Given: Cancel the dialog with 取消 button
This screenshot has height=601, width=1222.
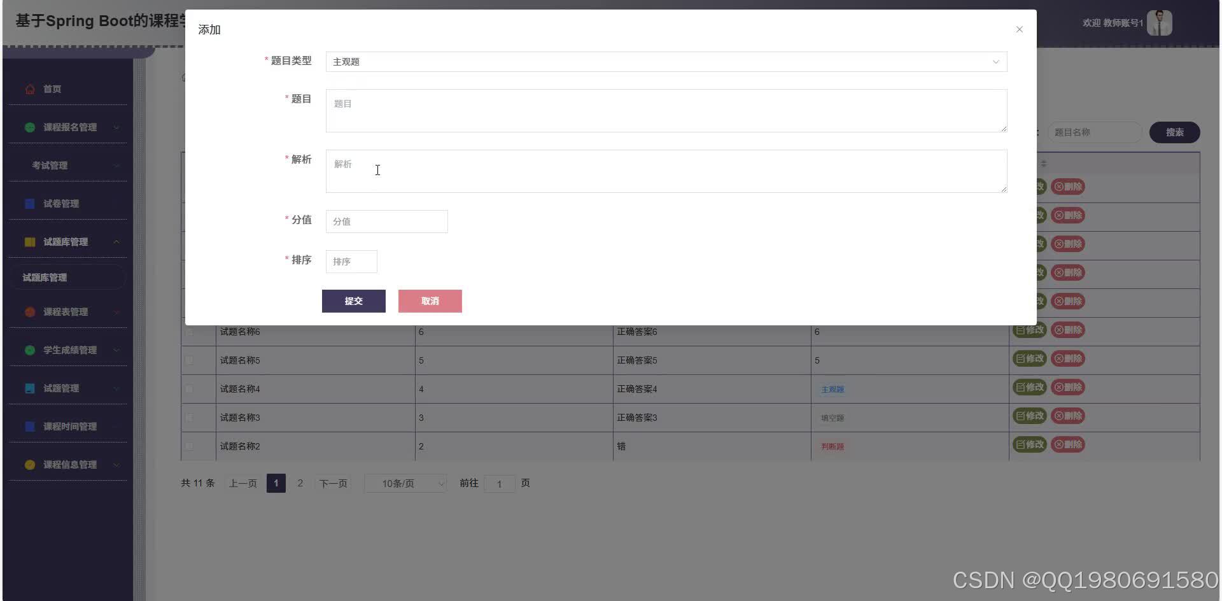Looking at the screenshot, I should [430, 301].
